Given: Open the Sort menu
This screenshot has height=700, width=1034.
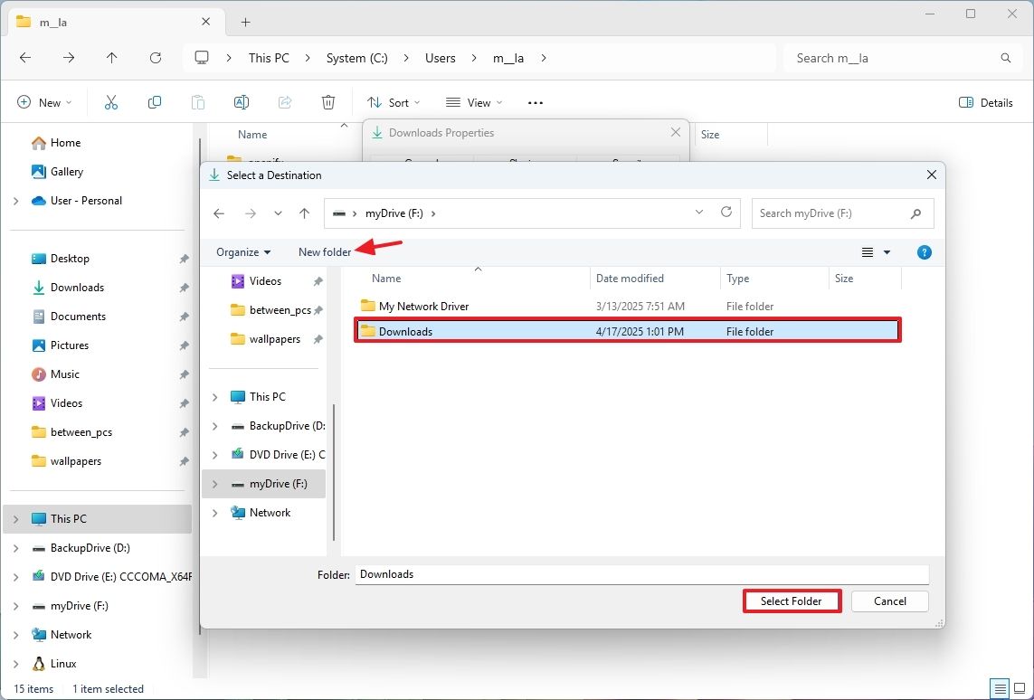Looking at the screenshot, I should point(393,102).
